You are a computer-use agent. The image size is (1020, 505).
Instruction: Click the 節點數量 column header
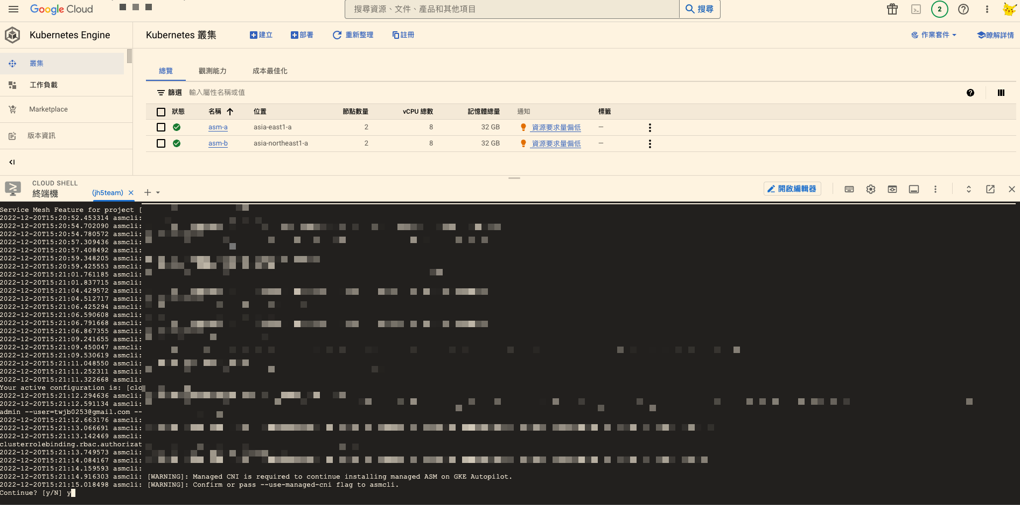(x=355, y=112)
